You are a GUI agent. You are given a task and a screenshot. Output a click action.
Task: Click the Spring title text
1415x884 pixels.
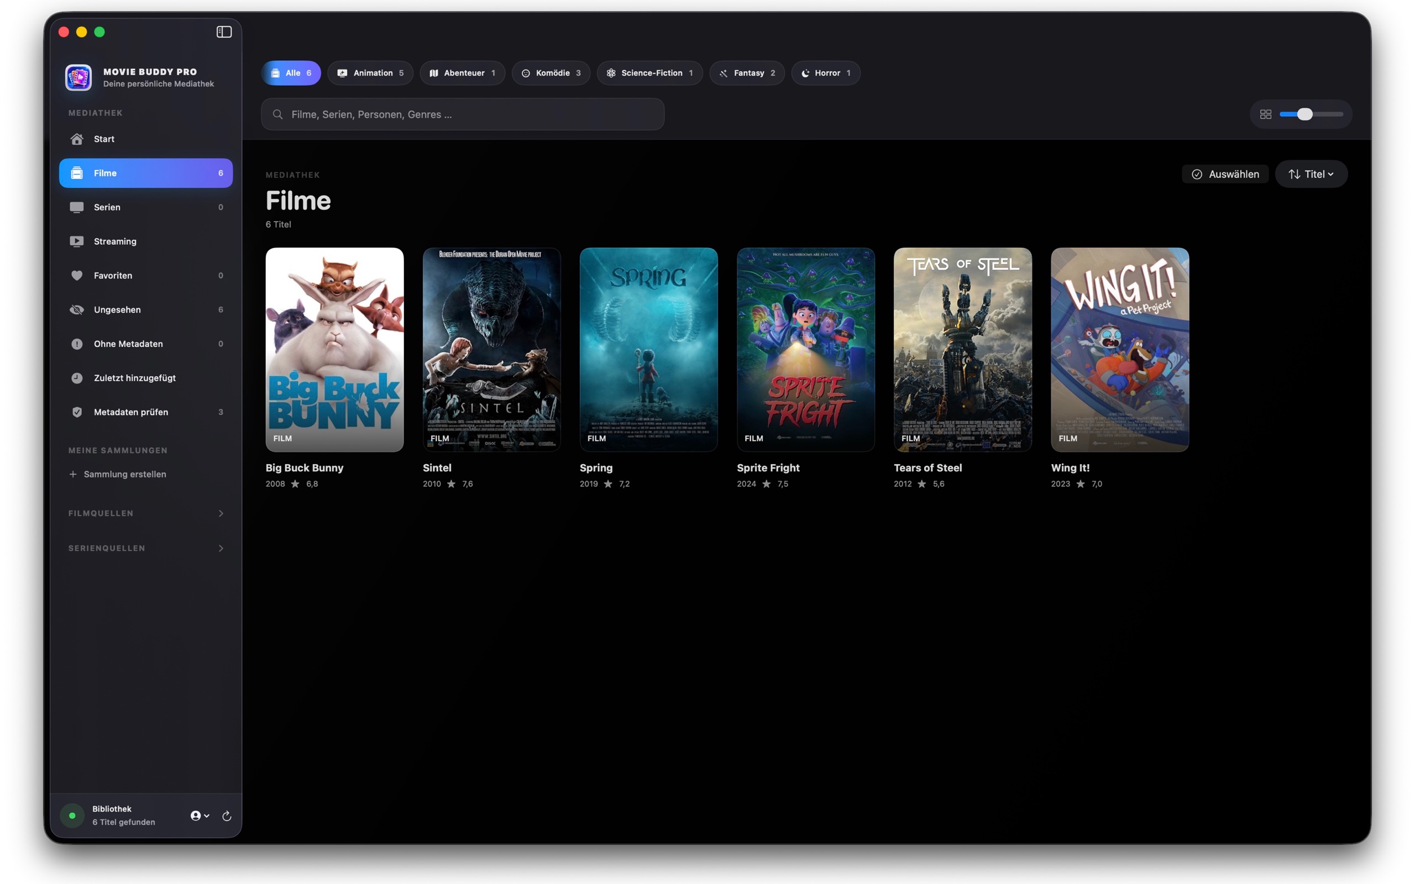pos(596,468)
